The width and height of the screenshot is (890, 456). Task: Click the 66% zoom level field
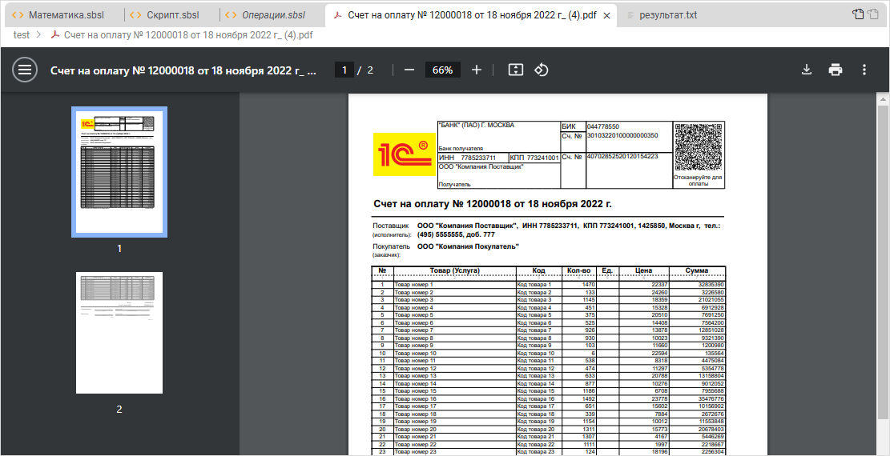pyautogui.click(x=442, y=70)
